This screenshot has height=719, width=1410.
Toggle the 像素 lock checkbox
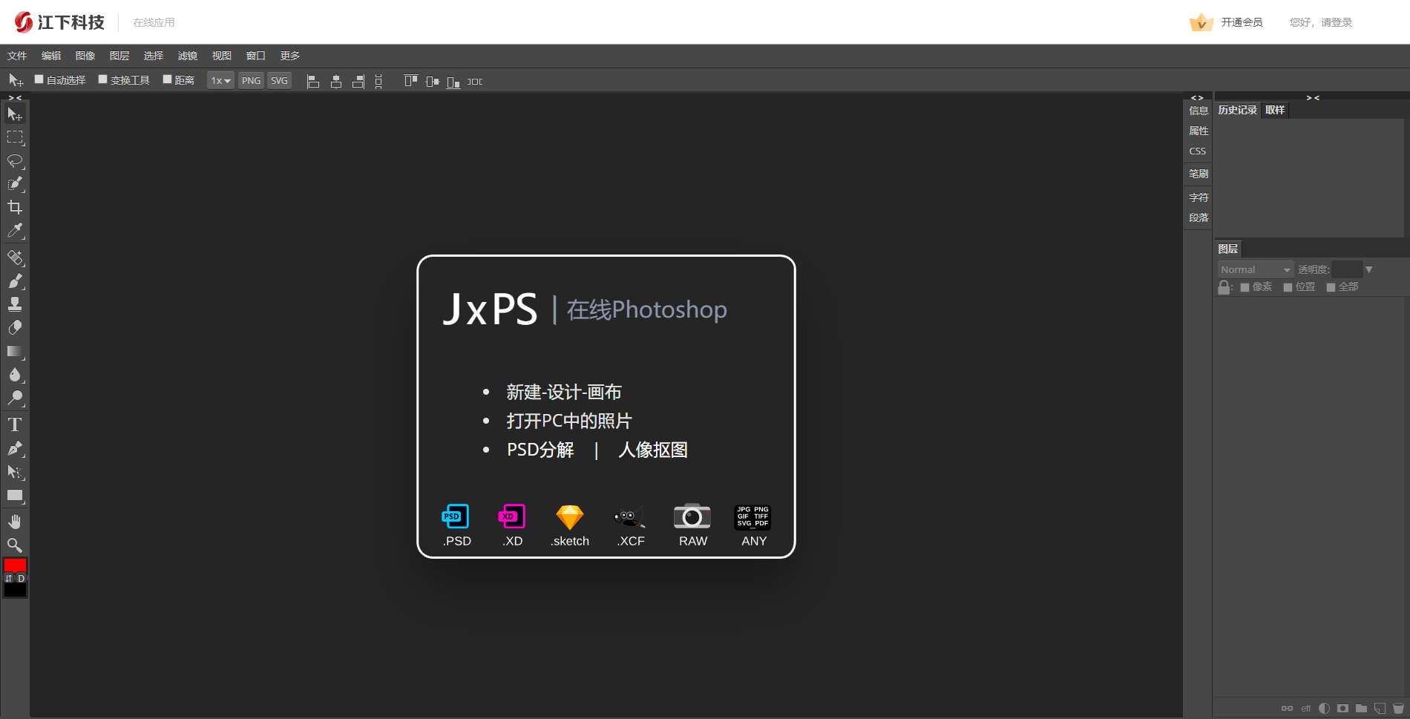tap(1245, 287)
